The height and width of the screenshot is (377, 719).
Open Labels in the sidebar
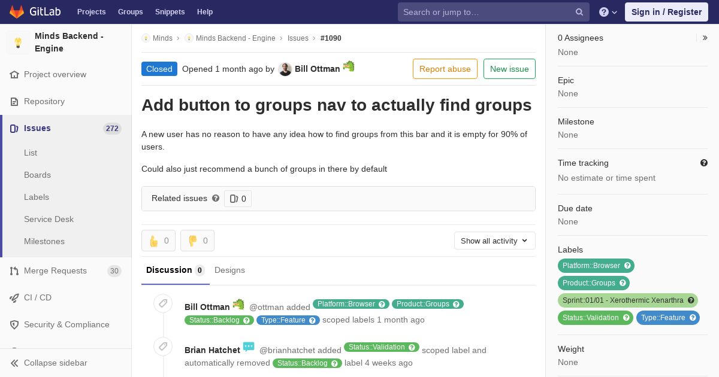click(37, 197)
